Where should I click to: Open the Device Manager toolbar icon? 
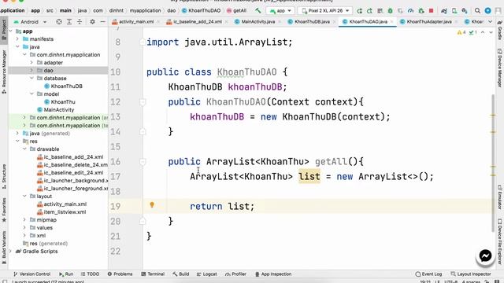(454, 10)
